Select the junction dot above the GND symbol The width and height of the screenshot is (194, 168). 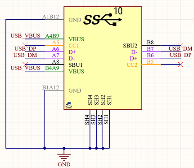tap(64, 148)
